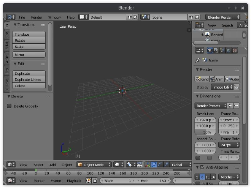The height and width of the screenshot is (188, 251).
Task: Open the Outliner editor type selector
Action: pyautogui.click(x=199, y=25)
